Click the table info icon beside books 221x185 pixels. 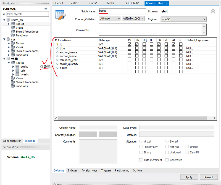pyautogui.click(x=42, y=67)
